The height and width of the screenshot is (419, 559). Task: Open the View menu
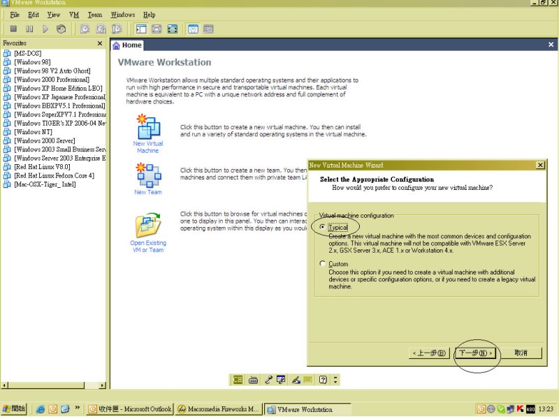[x=54, y=15]
